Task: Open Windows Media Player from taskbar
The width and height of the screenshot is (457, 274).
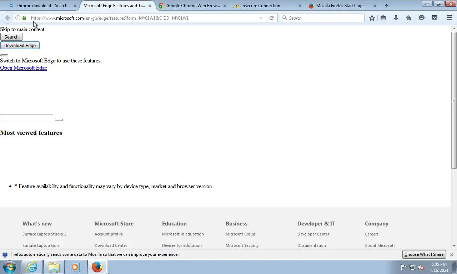Action: [x=76, y=267]
